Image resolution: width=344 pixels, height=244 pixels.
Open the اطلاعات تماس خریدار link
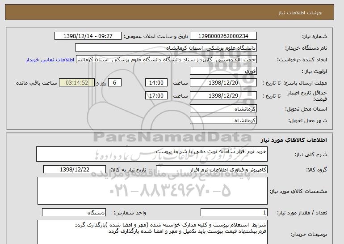click(x=50, y=60)
